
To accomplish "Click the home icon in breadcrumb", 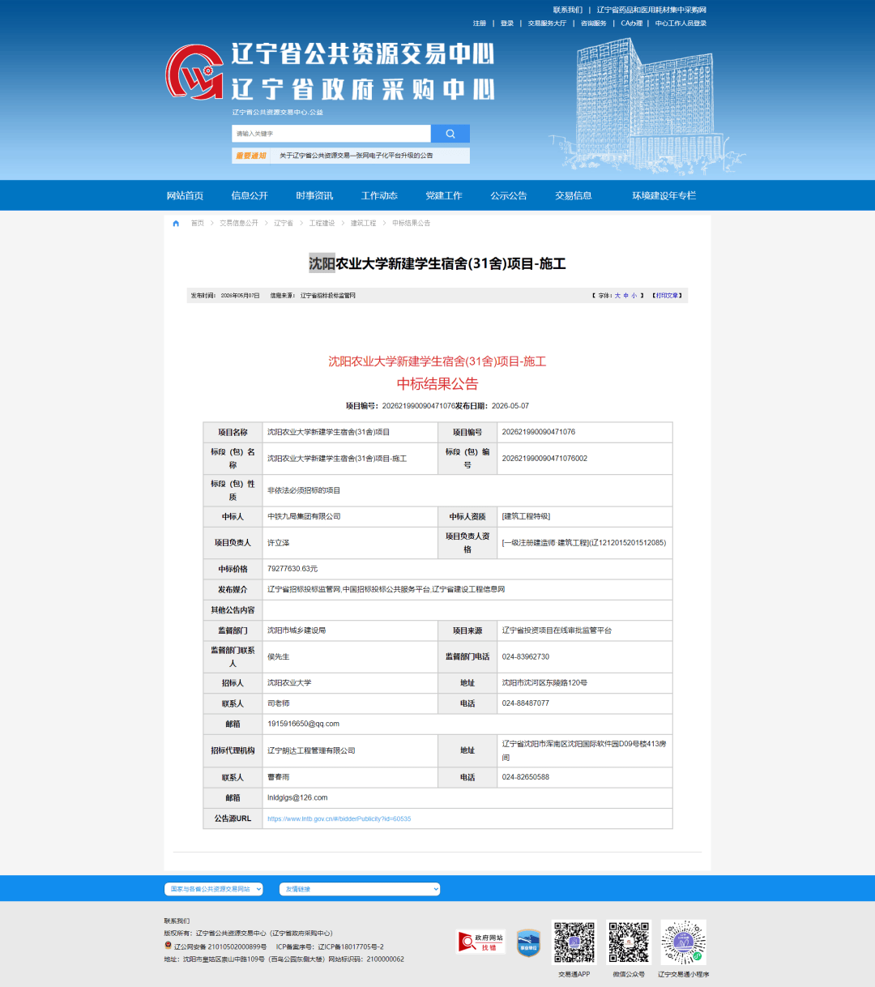I will tap(176, 223).
